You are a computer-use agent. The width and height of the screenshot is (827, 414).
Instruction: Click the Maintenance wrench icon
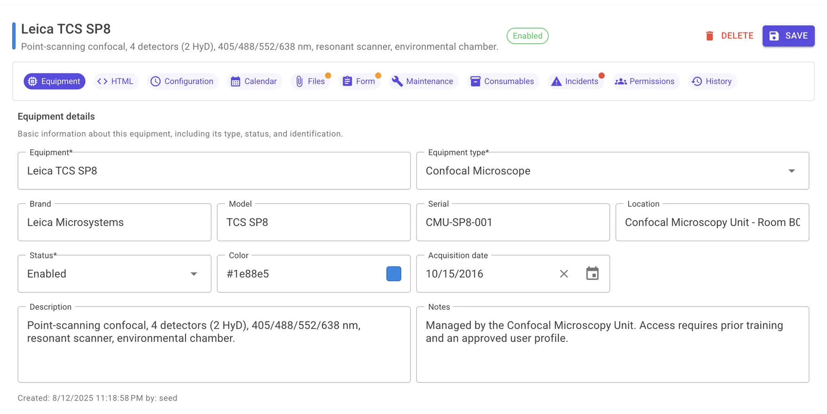(397, 81)
